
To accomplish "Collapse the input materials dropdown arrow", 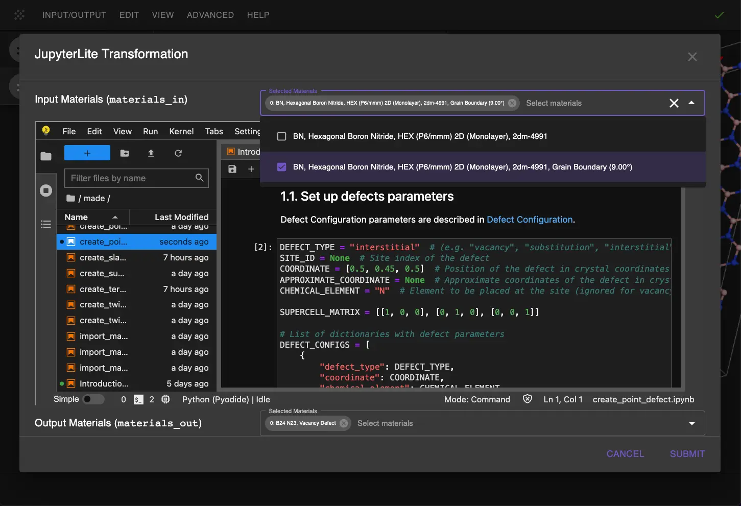I will 691,103.
